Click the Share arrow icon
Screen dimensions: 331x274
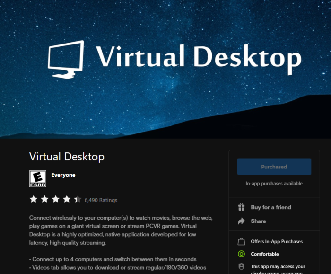pyautogui.click(x=241, y=221)
